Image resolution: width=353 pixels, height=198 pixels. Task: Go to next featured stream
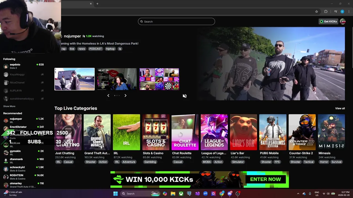click(x=125, y=95)
